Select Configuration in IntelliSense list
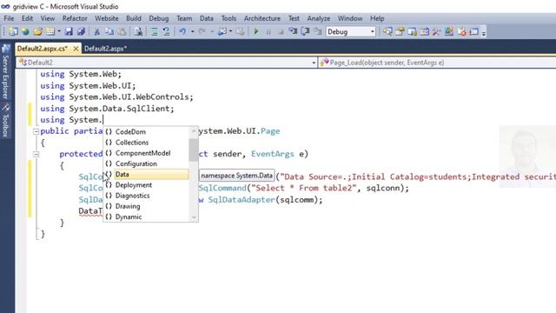Screen dimensions: 556x313 146,163
